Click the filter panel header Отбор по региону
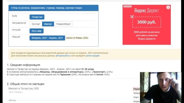The image size is (184, 103). pyautogui.click(x=53, y=8)
